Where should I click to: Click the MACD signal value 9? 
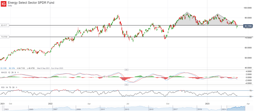coord(15,72)
